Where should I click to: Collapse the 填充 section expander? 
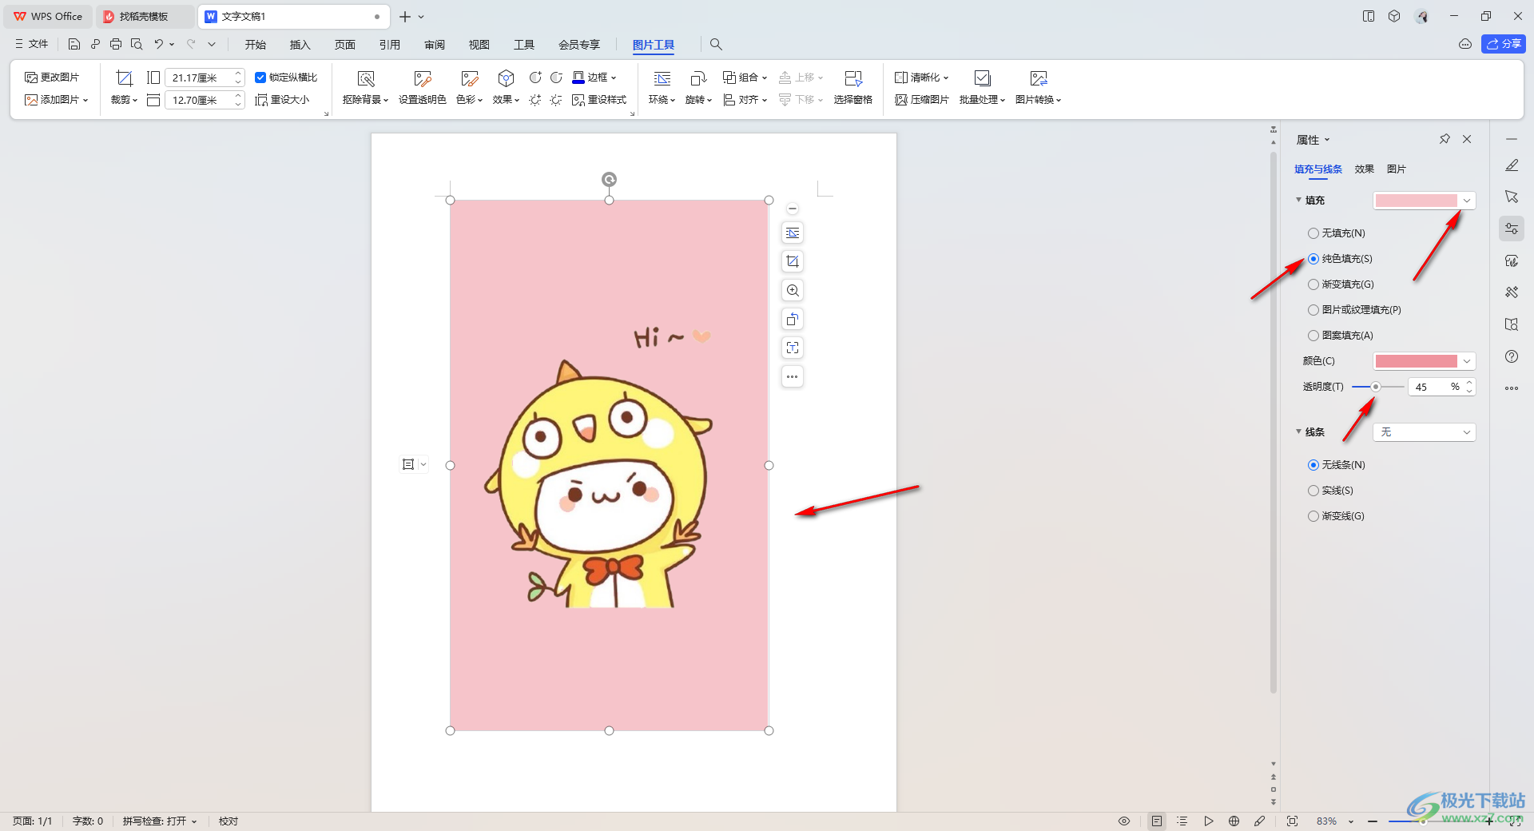pos(1298,200)
